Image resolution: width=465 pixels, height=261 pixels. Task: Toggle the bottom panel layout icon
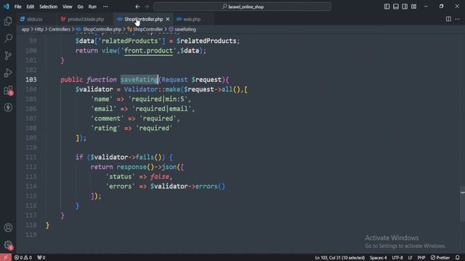click(x=395, y=7)
